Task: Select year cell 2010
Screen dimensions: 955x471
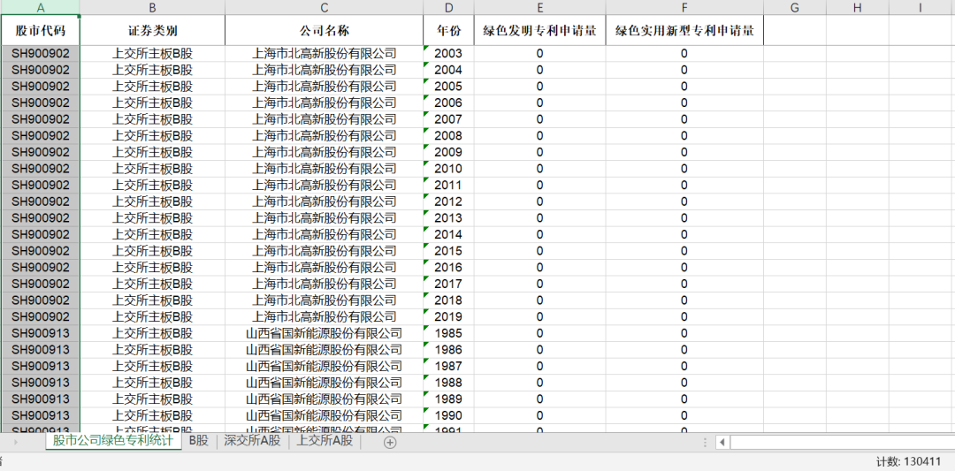Action: click(449, 169)
